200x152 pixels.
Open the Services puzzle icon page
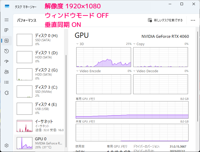tap(7, 93)
